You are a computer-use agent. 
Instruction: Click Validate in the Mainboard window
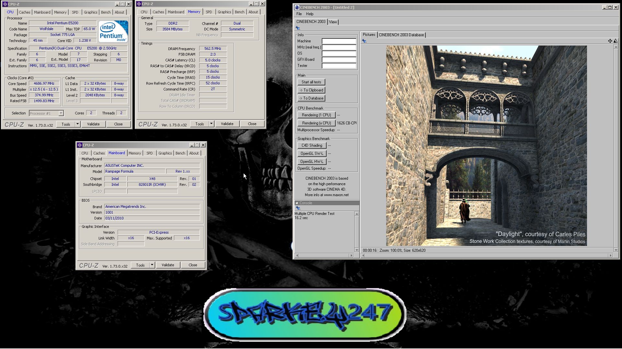coord(168,265)
